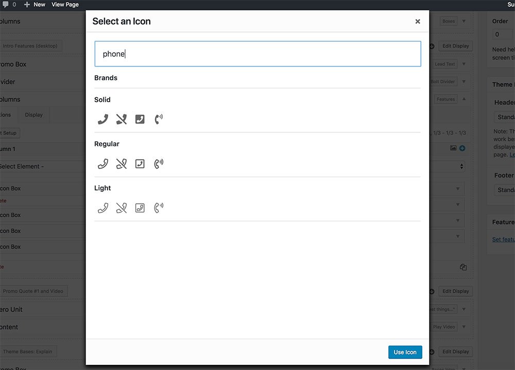515x370 pixels.
Task: Select the light phone-square icon
Action: tap(140, 208)
